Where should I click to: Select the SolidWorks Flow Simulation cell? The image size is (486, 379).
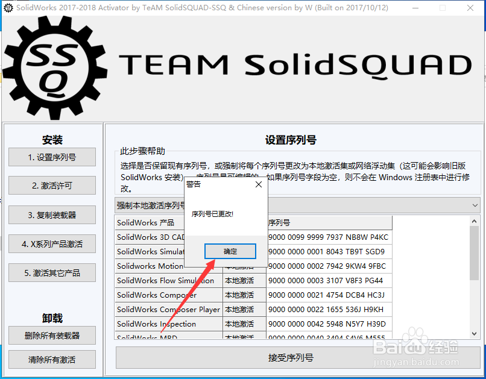[169, 281]
